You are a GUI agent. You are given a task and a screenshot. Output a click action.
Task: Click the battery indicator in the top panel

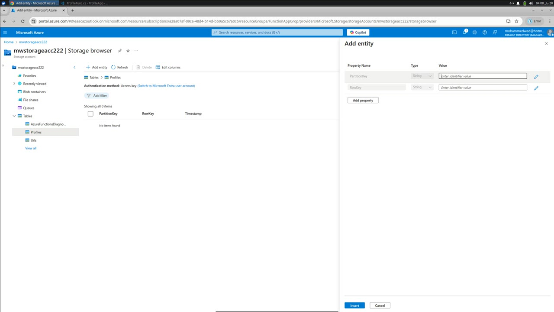click(x=525, y=3)
